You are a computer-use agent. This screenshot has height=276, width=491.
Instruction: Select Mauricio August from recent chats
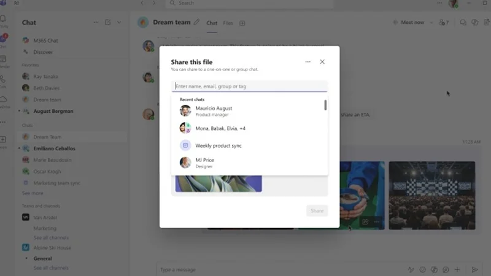(x=249, y=111)
